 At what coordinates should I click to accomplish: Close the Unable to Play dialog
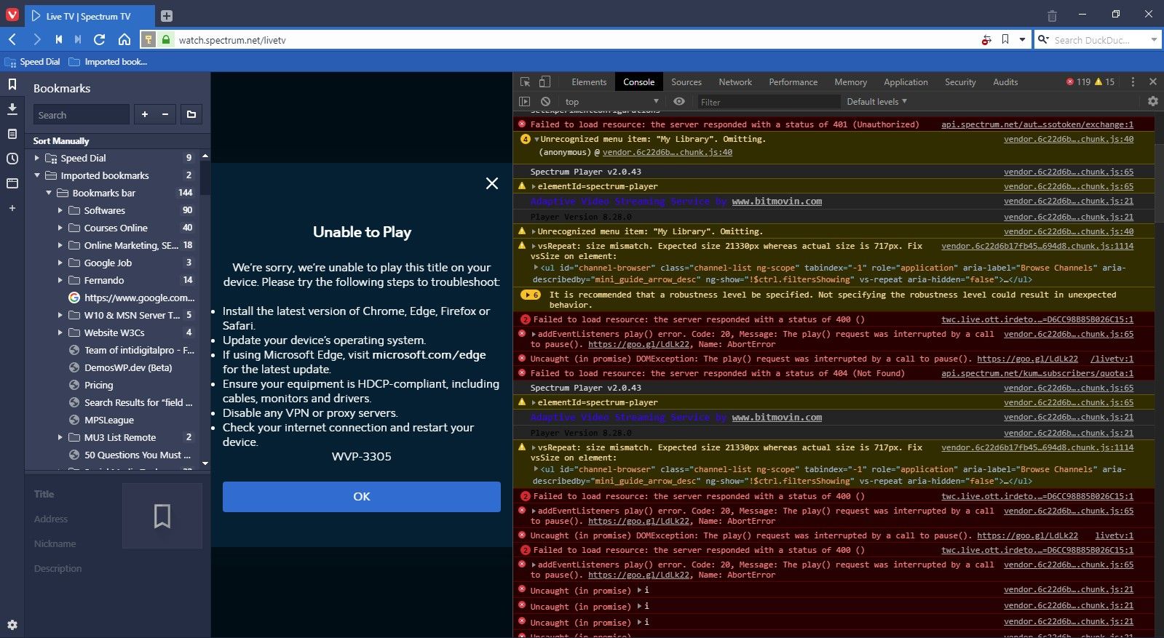coord(492,183)
